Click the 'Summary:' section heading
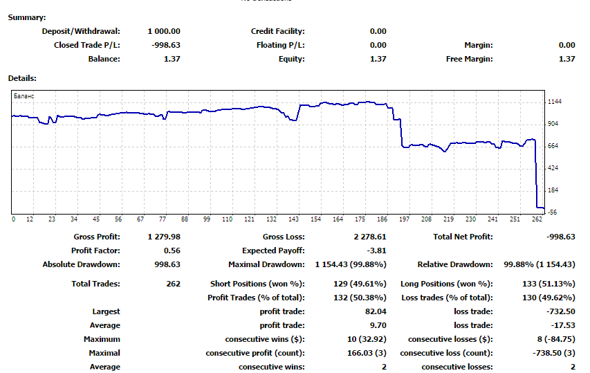Viewport: 590px width, 373px height. pos(27,17)
